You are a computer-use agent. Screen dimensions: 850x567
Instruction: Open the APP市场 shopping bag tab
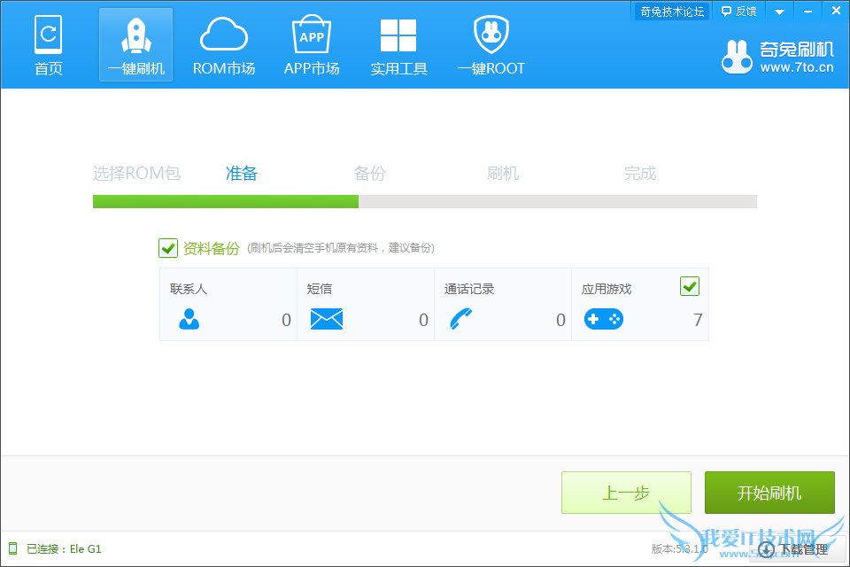(312, 45)
